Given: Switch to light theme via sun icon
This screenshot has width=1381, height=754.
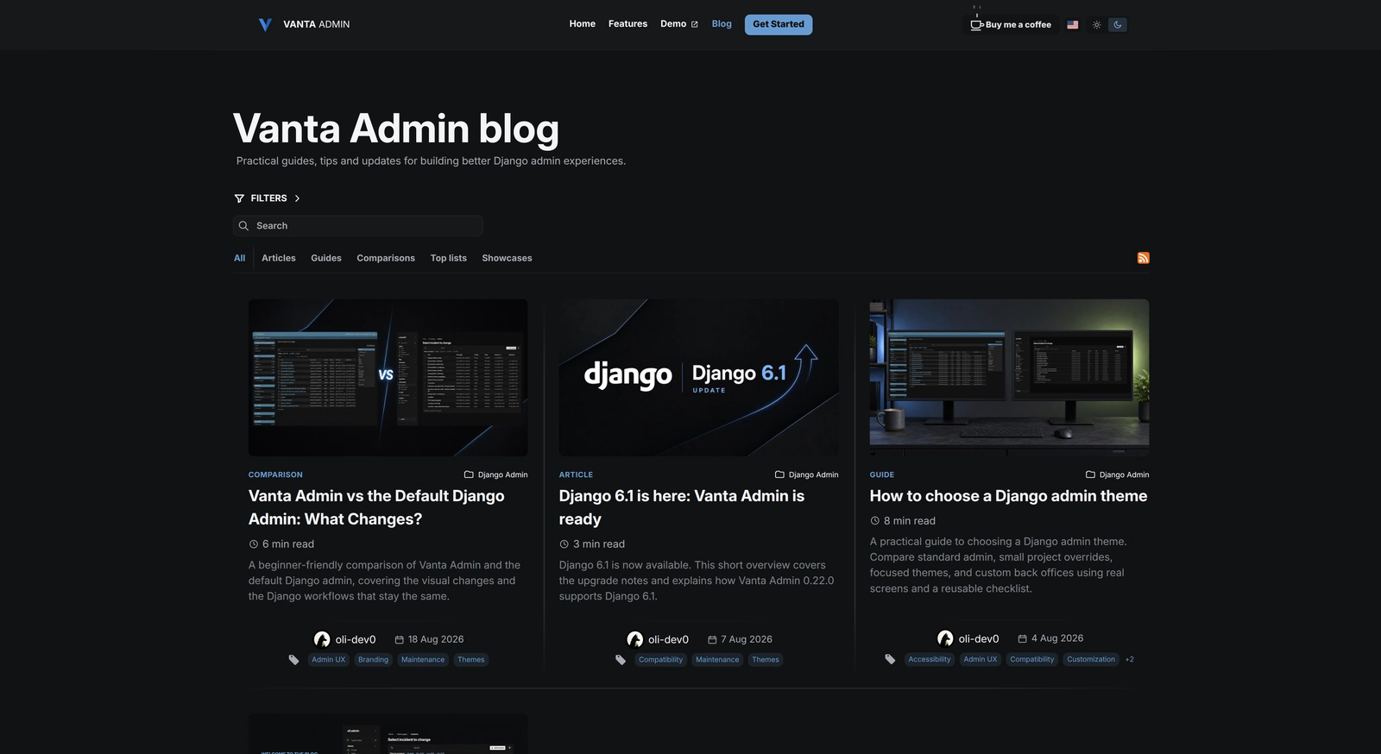Looking at the screenshot, I should click(1096, 25).
